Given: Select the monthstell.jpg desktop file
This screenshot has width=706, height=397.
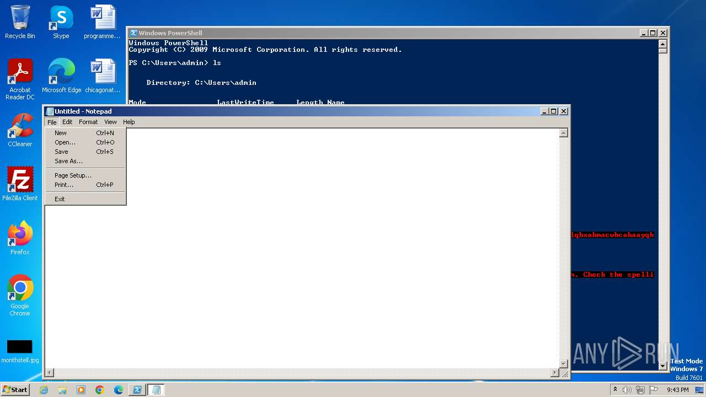Looking at the screenshot, I should click(x=20, y=351).
